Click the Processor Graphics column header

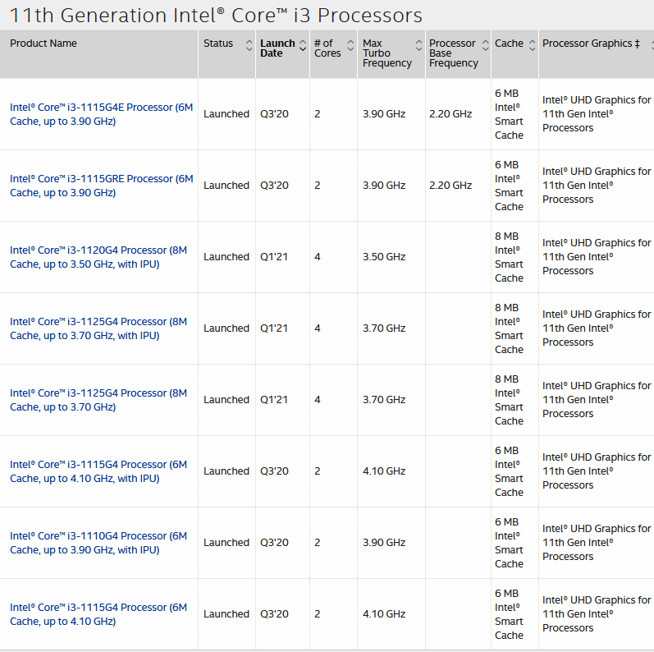591,44
